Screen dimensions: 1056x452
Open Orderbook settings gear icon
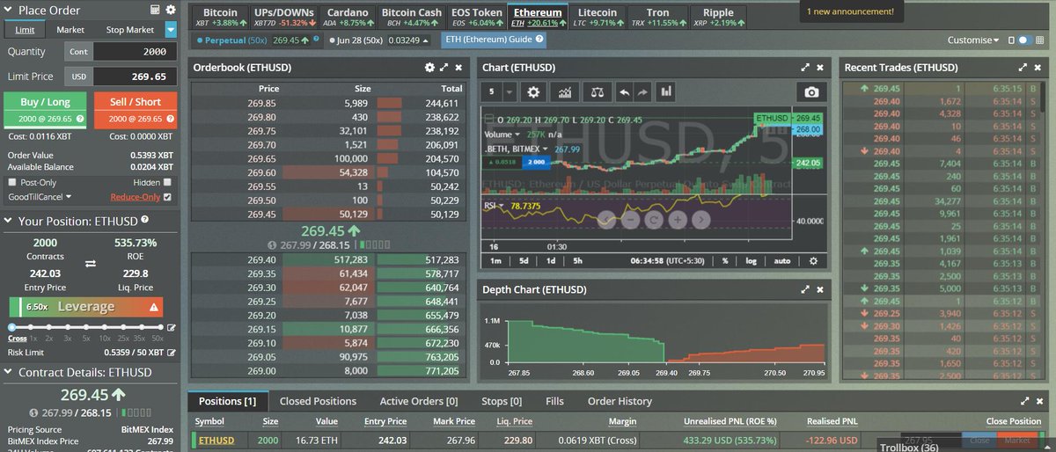click(429, 67)
